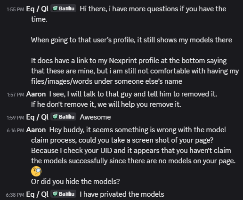Open Eq / Ql profile from the 1:55 PM message
Screen dimensions: 243x200
pos(37,9)
